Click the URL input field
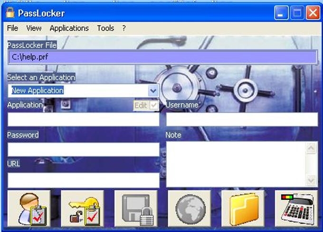This screenshot has width=323, height=232. pos(84,180)
